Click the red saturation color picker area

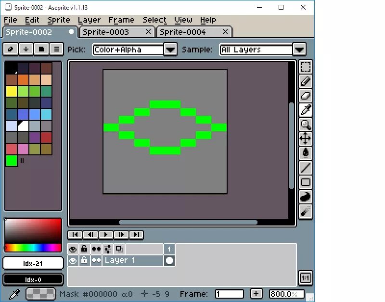tap(33, 231)
